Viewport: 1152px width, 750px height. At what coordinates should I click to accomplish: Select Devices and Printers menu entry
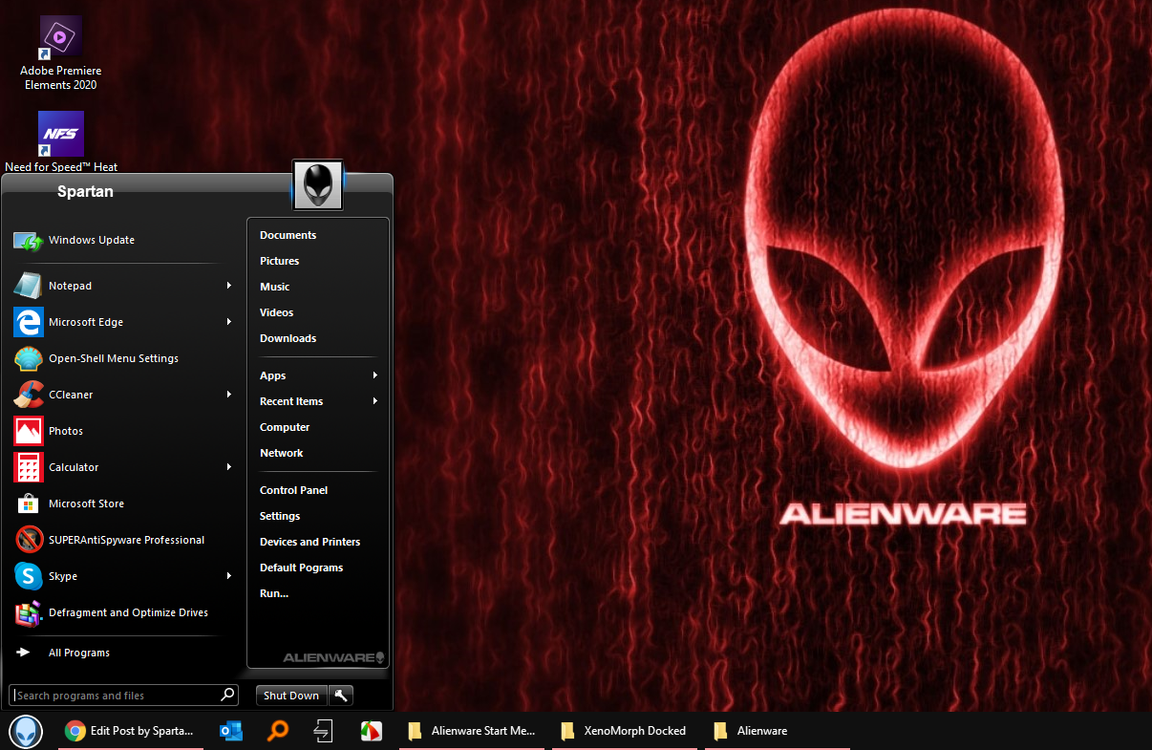pyautogui.click(x=309, y=542)
